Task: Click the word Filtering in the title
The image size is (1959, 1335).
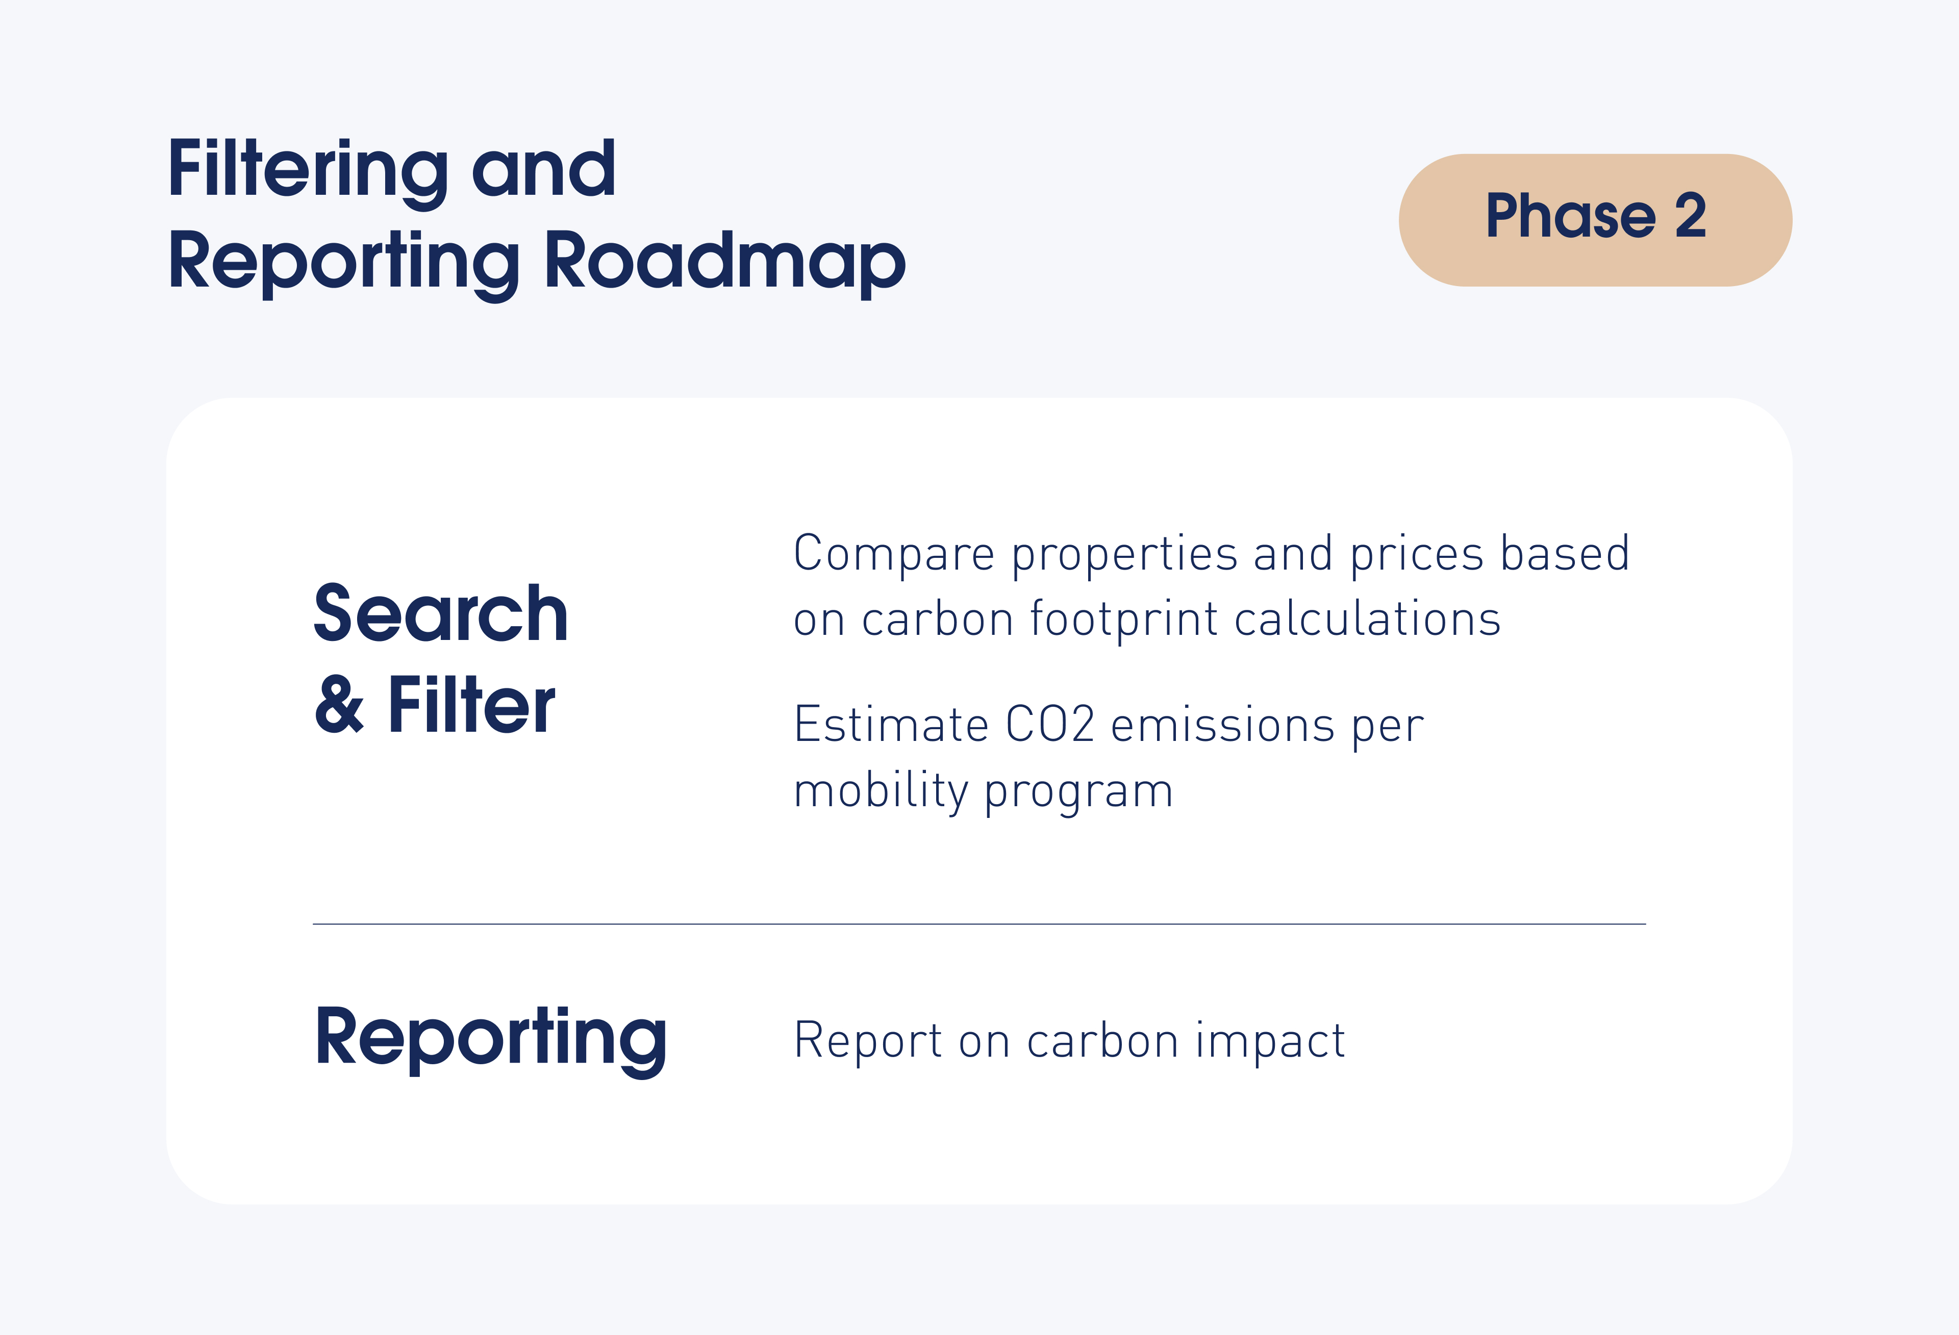Action: click(x=309, y=172)
